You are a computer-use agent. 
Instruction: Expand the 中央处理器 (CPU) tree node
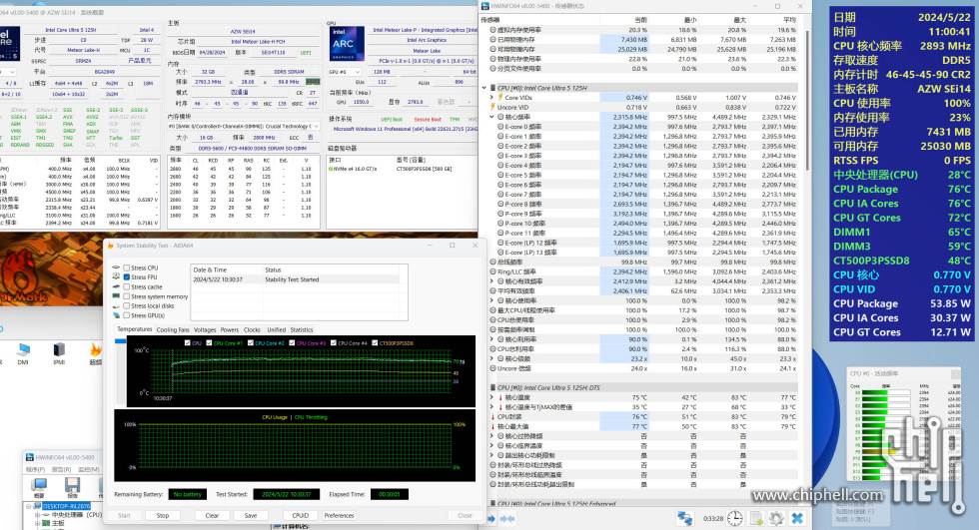(38, 515)
